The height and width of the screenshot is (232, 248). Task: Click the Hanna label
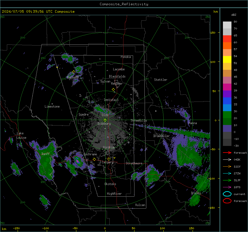193,123
